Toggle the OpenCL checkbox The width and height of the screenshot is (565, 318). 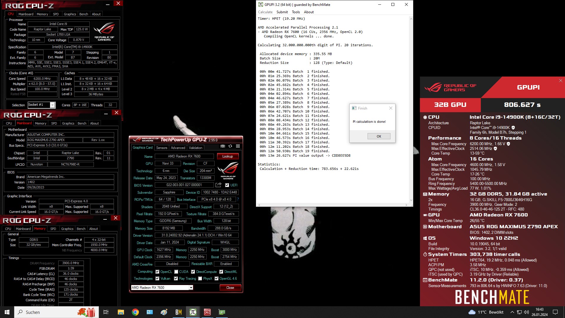(x=157, y=272)
